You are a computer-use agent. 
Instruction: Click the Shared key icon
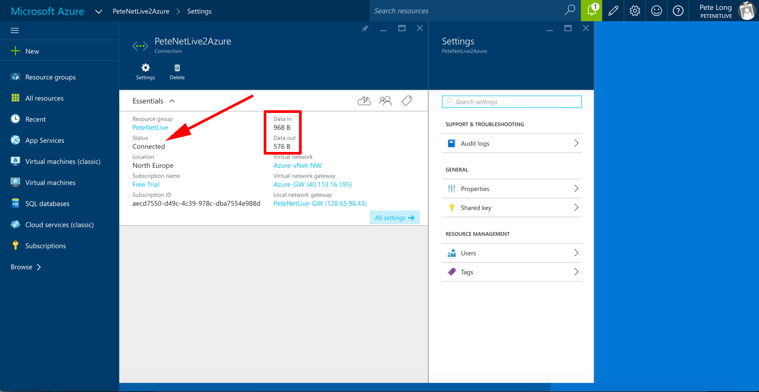[x=451, y=208]
